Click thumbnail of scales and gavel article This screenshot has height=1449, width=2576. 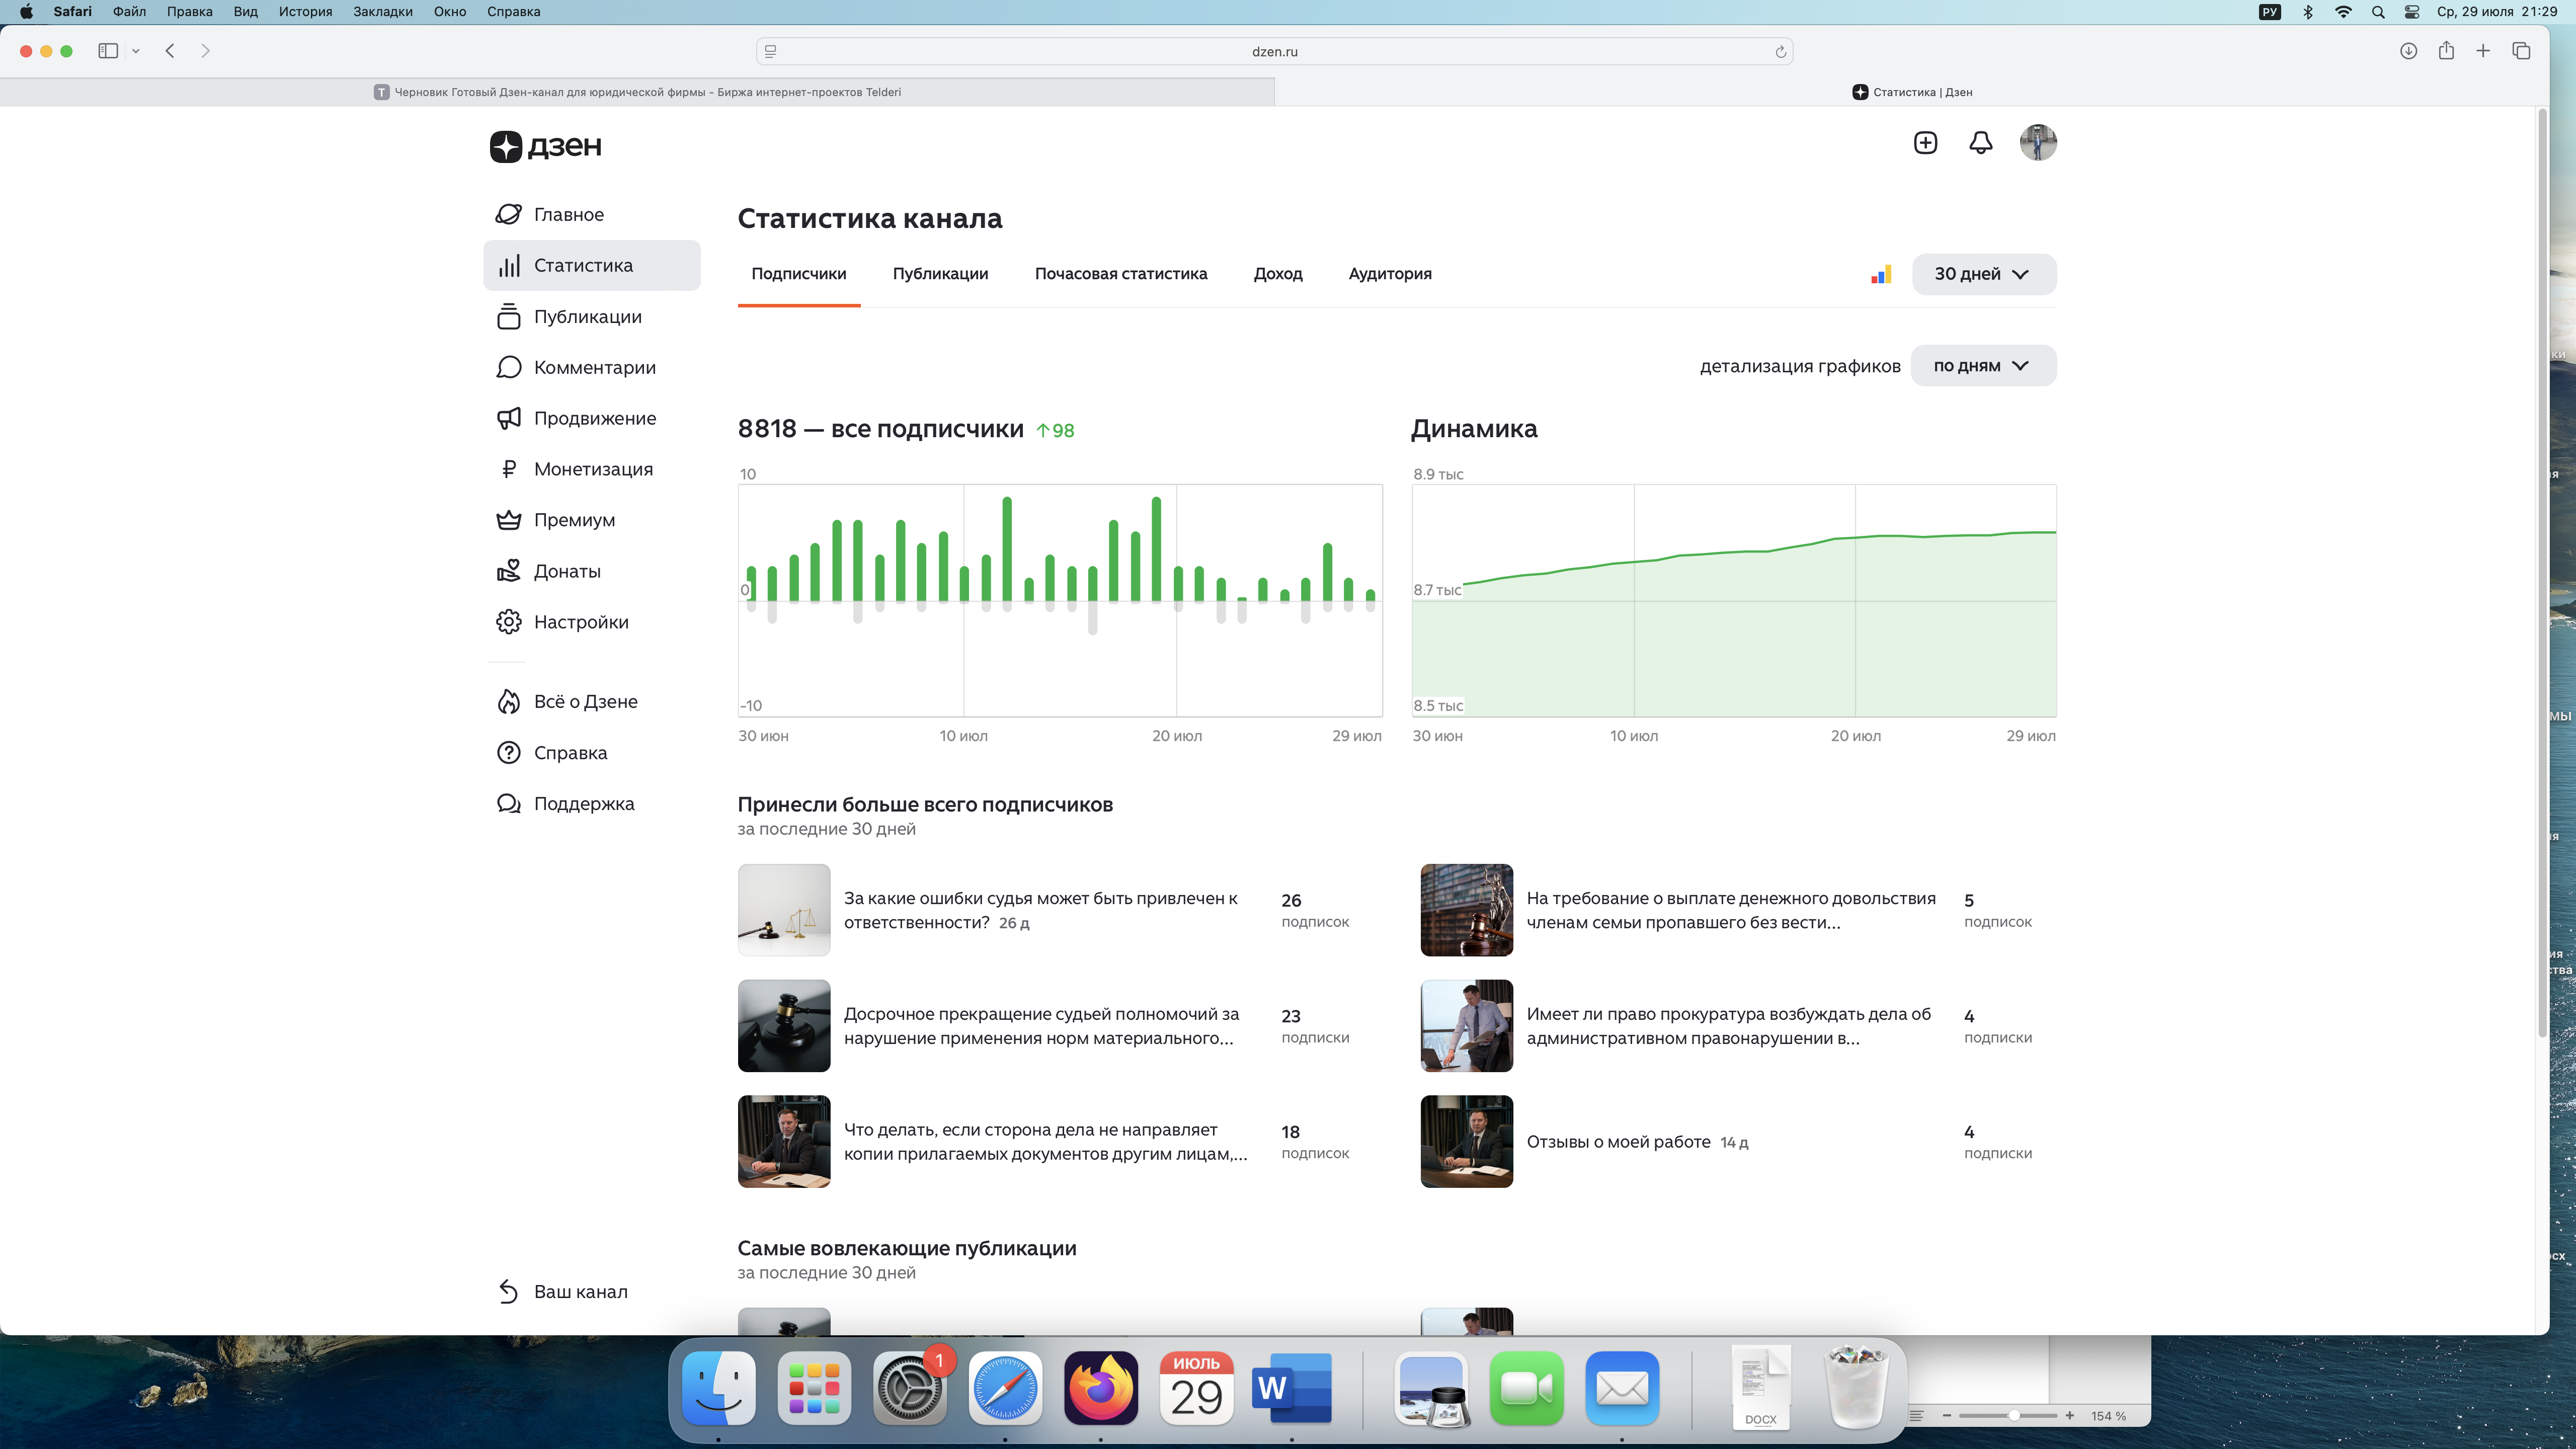pyautogui.click(x=784, y=910)
